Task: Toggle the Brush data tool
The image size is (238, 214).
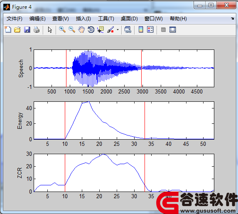Action: 110,30
